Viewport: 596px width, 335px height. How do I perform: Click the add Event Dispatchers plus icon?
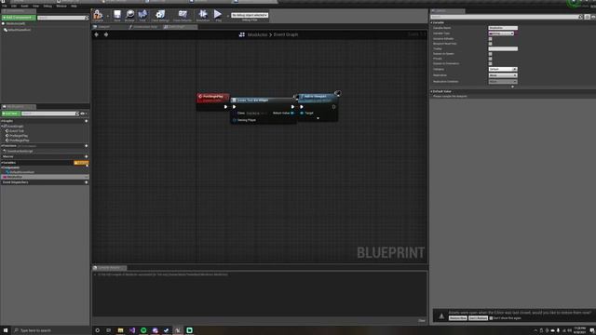tap(87, 182)
